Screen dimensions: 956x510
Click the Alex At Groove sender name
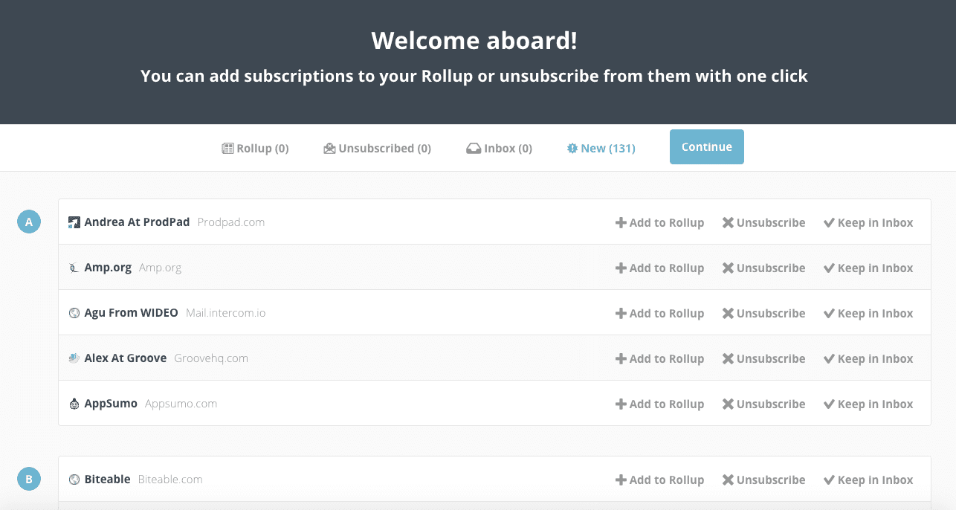125,358
